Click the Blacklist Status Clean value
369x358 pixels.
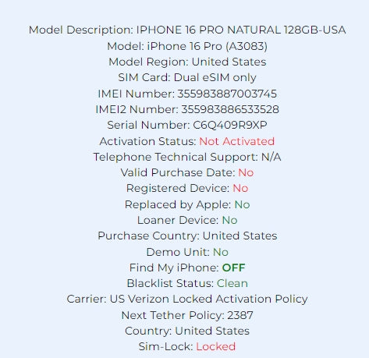tap(232, 283)
